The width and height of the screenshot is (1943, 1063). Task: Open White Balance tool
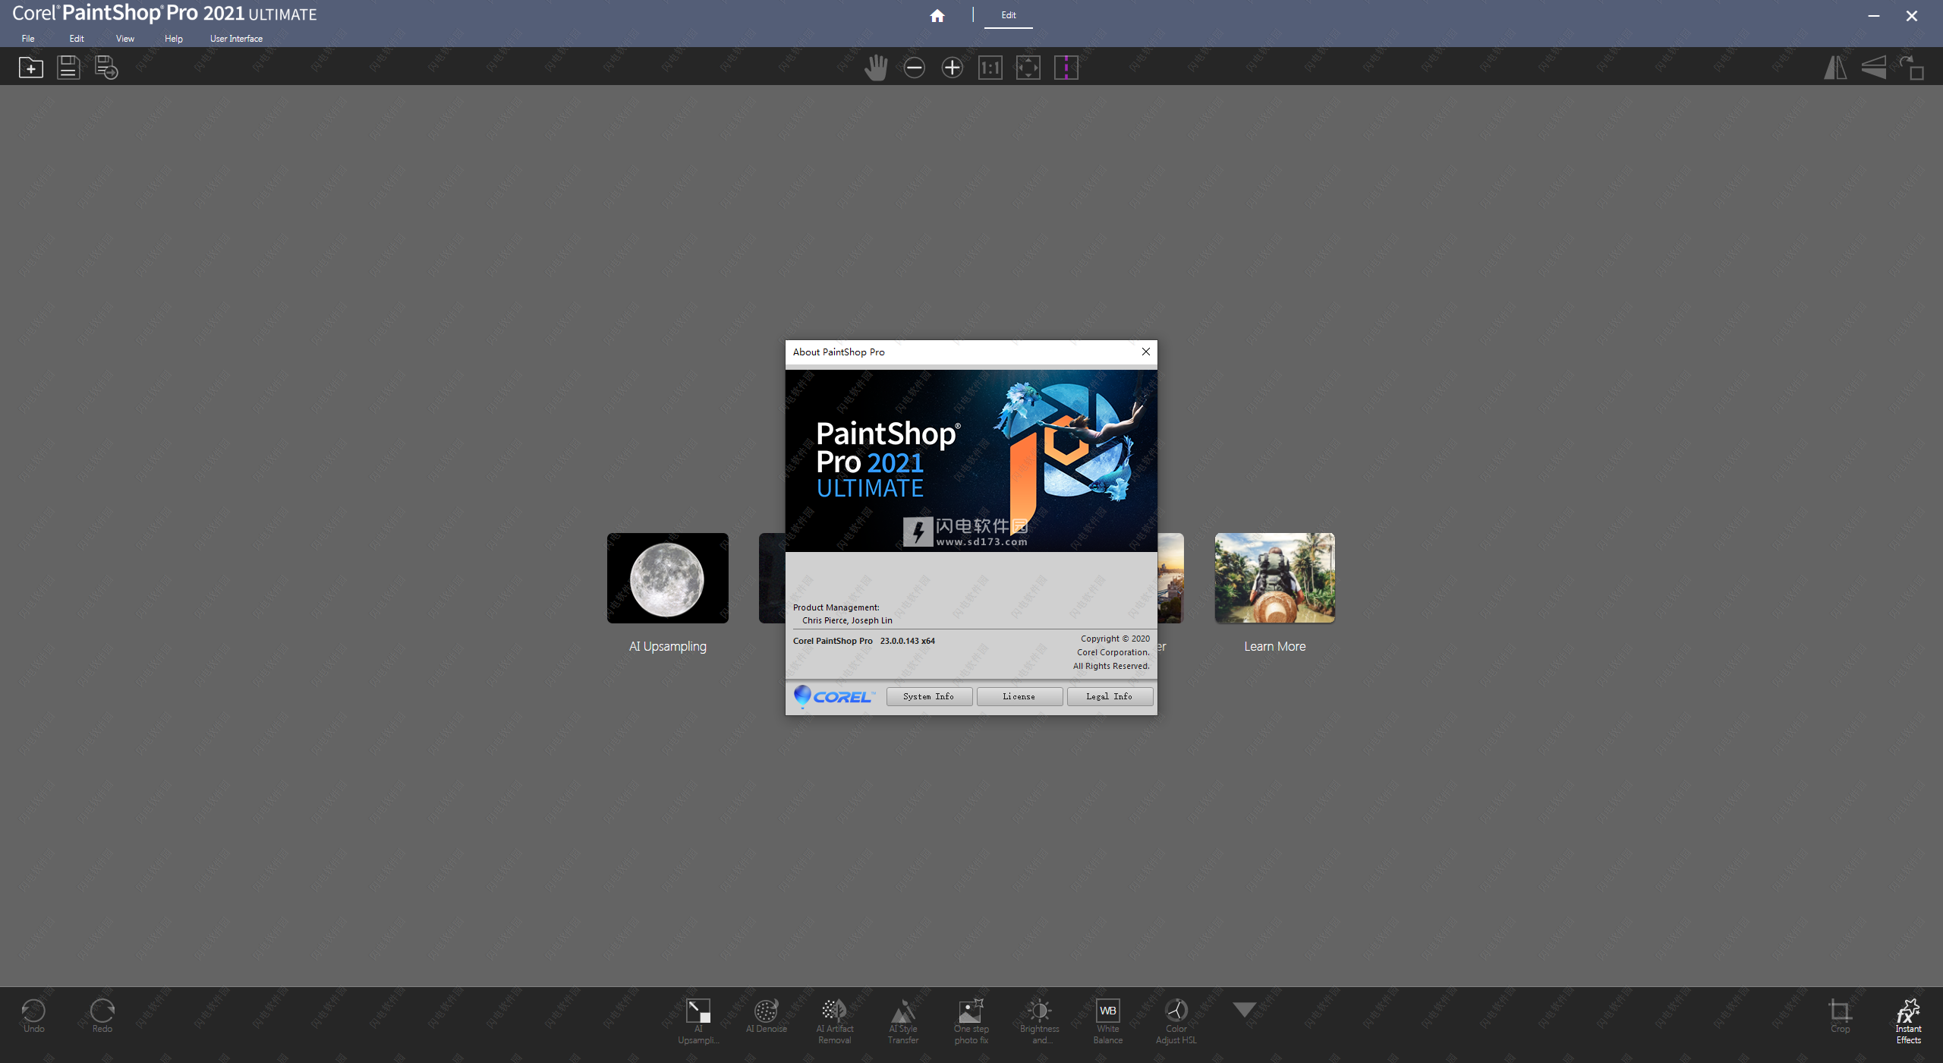click(x=1108, y=1021)
